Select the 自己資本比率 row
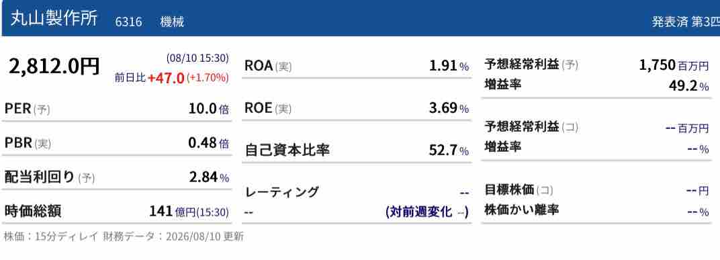Viewport: 720px width, 260px height. coord(357,150)
